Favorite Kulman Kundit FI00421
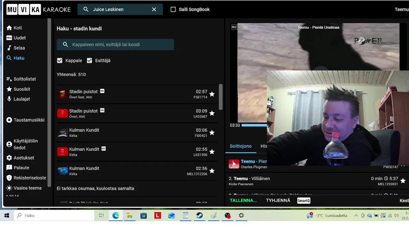Image resolution: width=409 pixels, height=230 pixels. [212, 133]
